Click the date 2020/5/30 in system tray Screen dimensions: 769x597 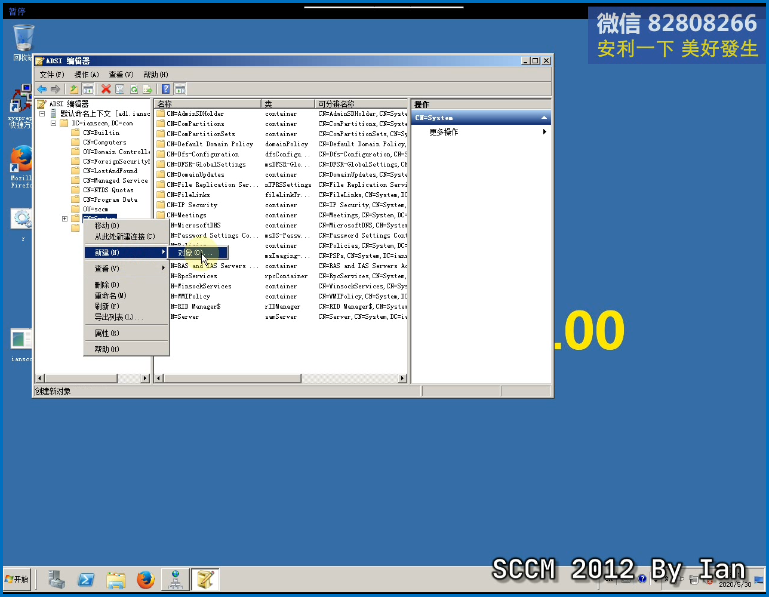tap(735, 584)
